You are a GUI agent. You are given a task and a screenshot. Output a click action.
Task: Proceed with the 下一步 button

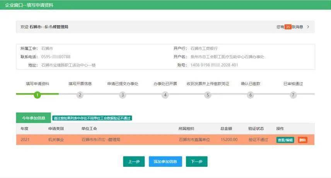click(196, 161)
